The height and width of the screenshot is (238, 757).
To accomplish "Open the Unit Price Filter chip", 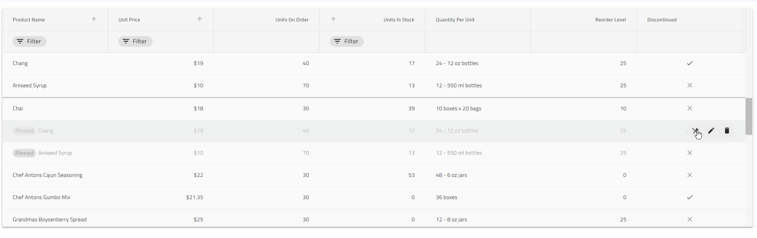I will tap(135, 41).
